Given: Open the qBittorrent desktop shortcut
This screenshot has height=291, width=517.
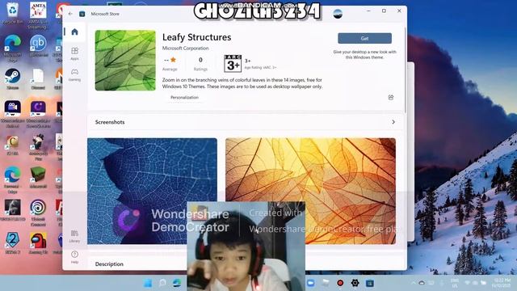Looking at the screenshot, I should coord(38,46).
